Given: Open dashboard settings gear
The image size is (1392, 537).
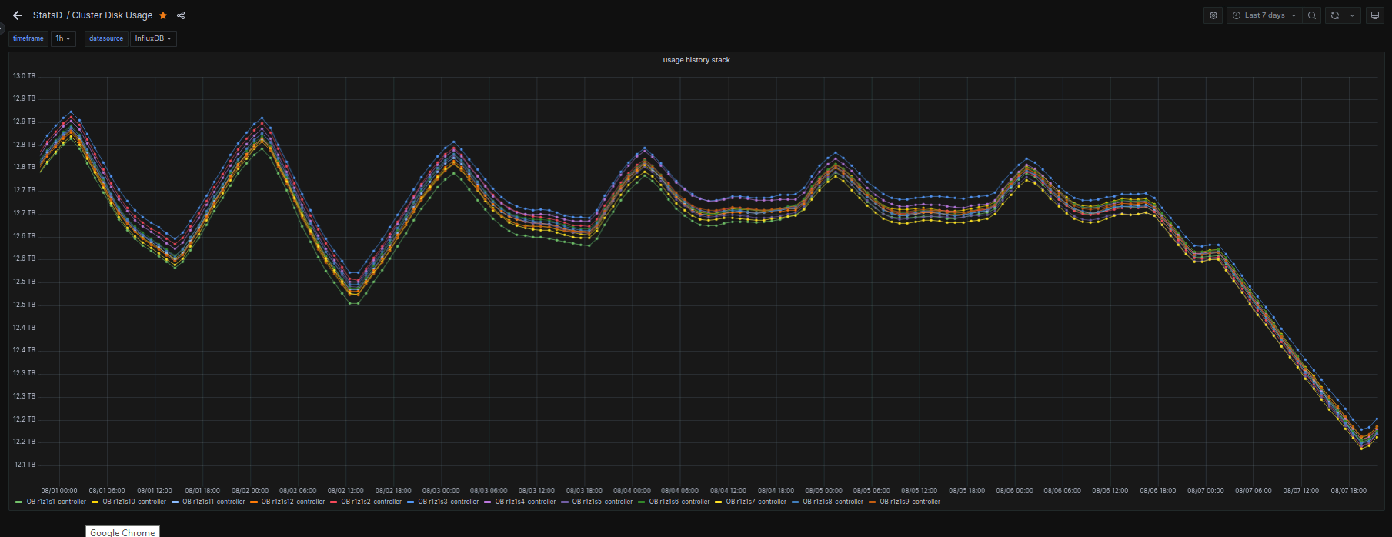Looking at the screenshot, I should pos(1213,15).
